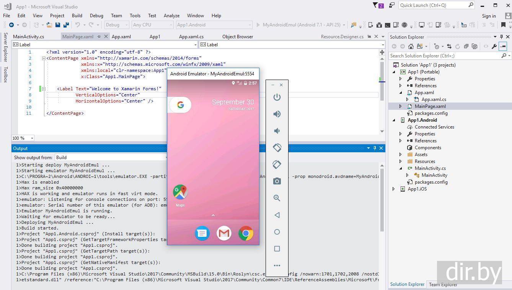Expand the App1.iOS project node
The height and width of the screenshot is (290, 512).
coord(393,189)
